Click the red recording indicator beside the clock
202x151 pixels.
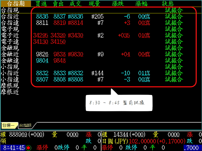tap(28, 148)
